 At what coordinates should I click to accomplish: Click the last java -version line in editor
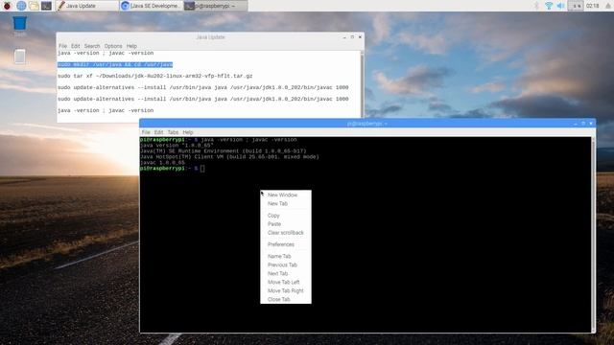(106, 110)
